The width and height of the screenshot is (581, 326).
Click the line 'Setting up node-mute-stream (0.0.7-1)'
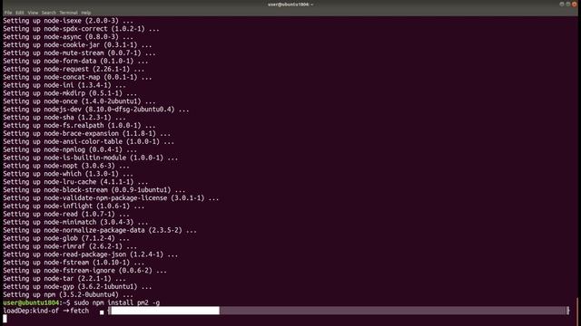(x=79, y=53)
